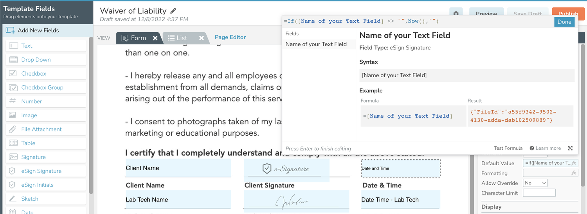587x214 pixels.
Task: Add an eSign Initials field
Action: tap(46, 185)
